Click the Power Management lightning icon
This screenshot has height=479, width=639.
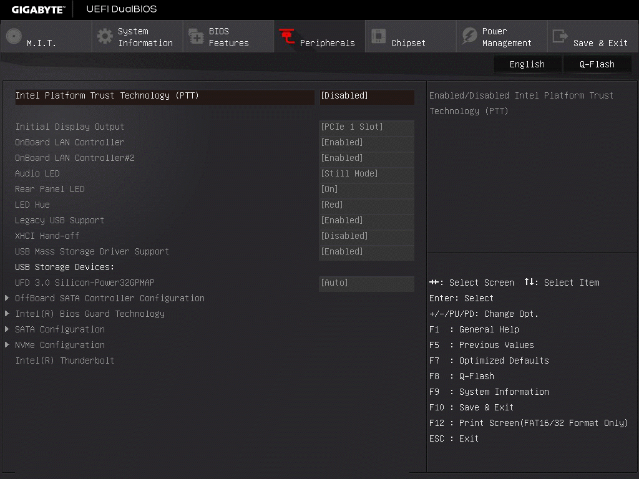click(x=469, y=36)
